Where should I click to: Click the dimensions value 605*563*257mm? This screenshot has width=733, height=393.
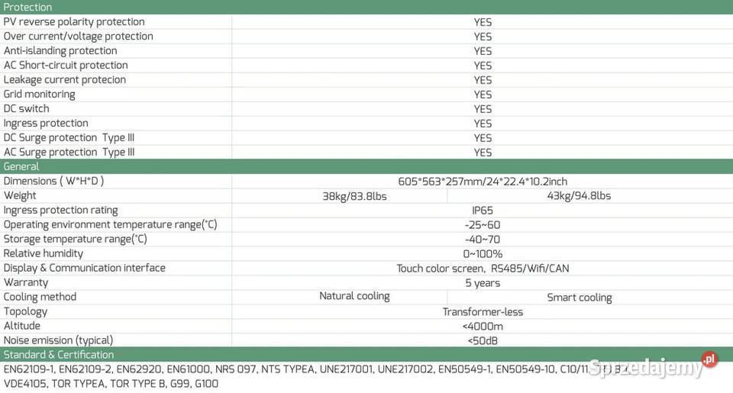click(x=483, y=182)
